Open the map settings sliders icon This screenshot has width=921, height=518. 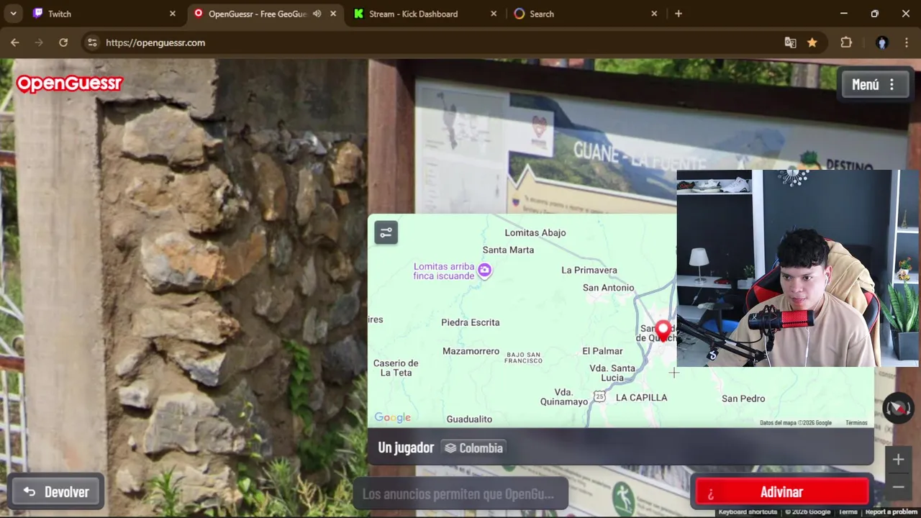(386, 232)
